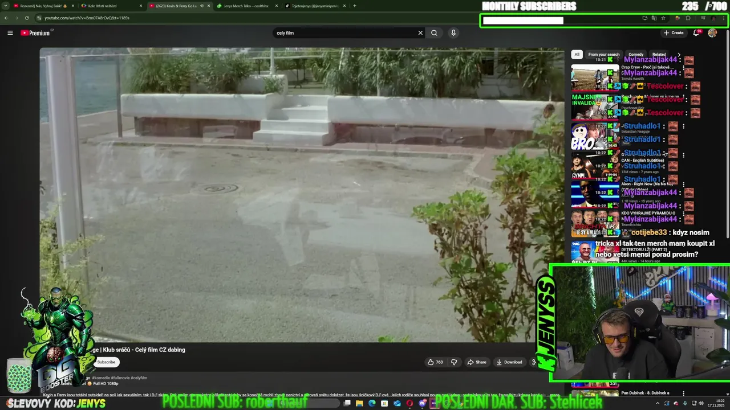Bookmark this page with the star icon
This screenshot has width=730, height=410.
coord(663,18)
